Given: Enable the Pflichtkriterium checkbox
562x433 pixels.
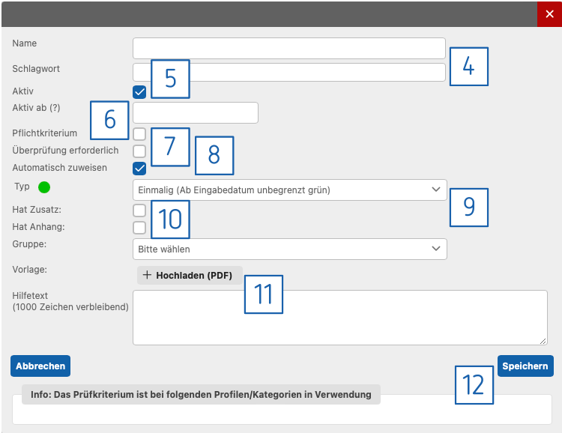Looking at the screenshot, I should coord(139,134).
